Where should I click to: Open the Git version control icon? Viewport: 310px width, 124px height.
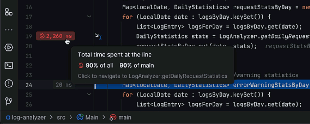pos(9,102)
